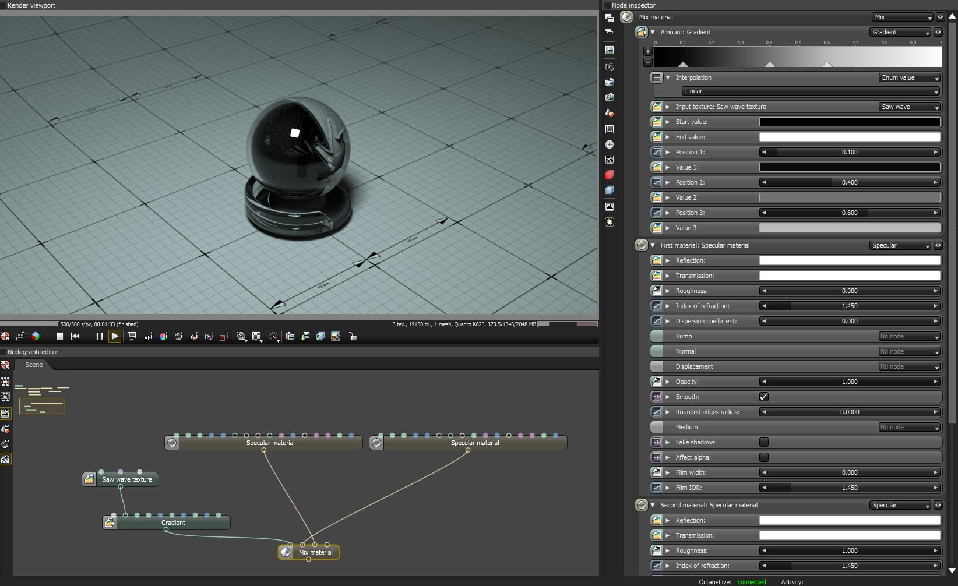This screenshot has width=958, height=586.
Task: Select the object picker icon
Action: pos(193,336)
